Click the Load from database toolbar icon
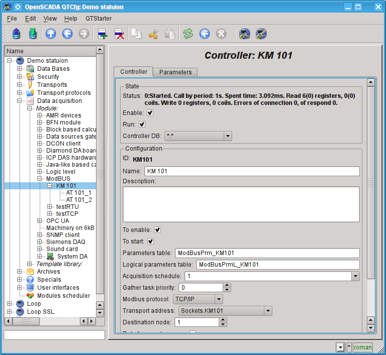 16,34
